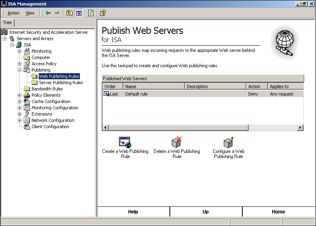Click the green Back arrow in toolbar
The image size is (316, 226).
tap(48, 13)
